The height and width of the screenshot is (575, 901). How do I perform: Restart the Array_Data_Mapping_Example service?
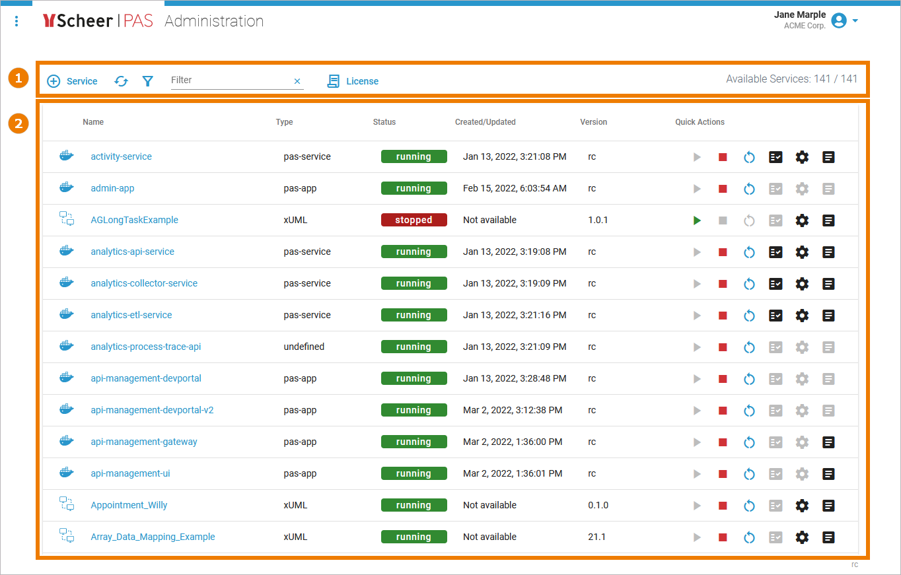click(749, 537)
